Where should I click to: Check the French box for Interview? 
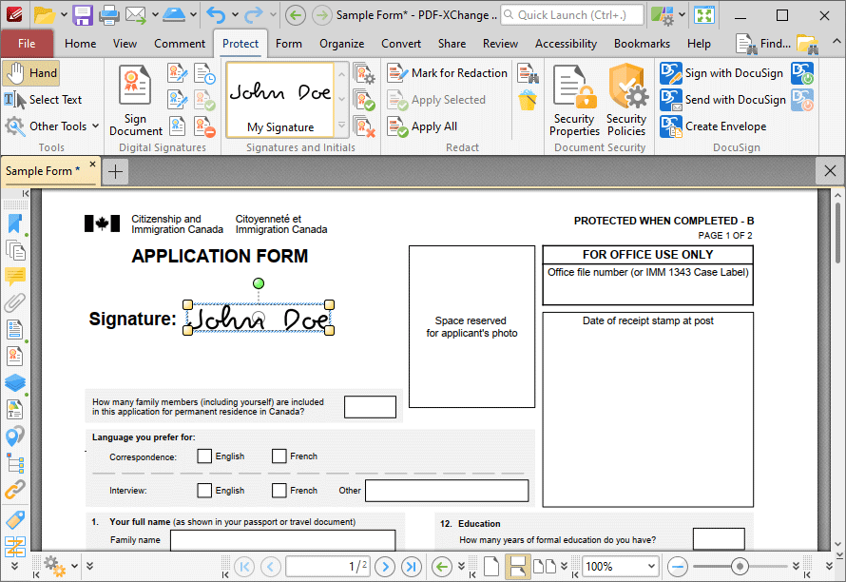(279, 490)
